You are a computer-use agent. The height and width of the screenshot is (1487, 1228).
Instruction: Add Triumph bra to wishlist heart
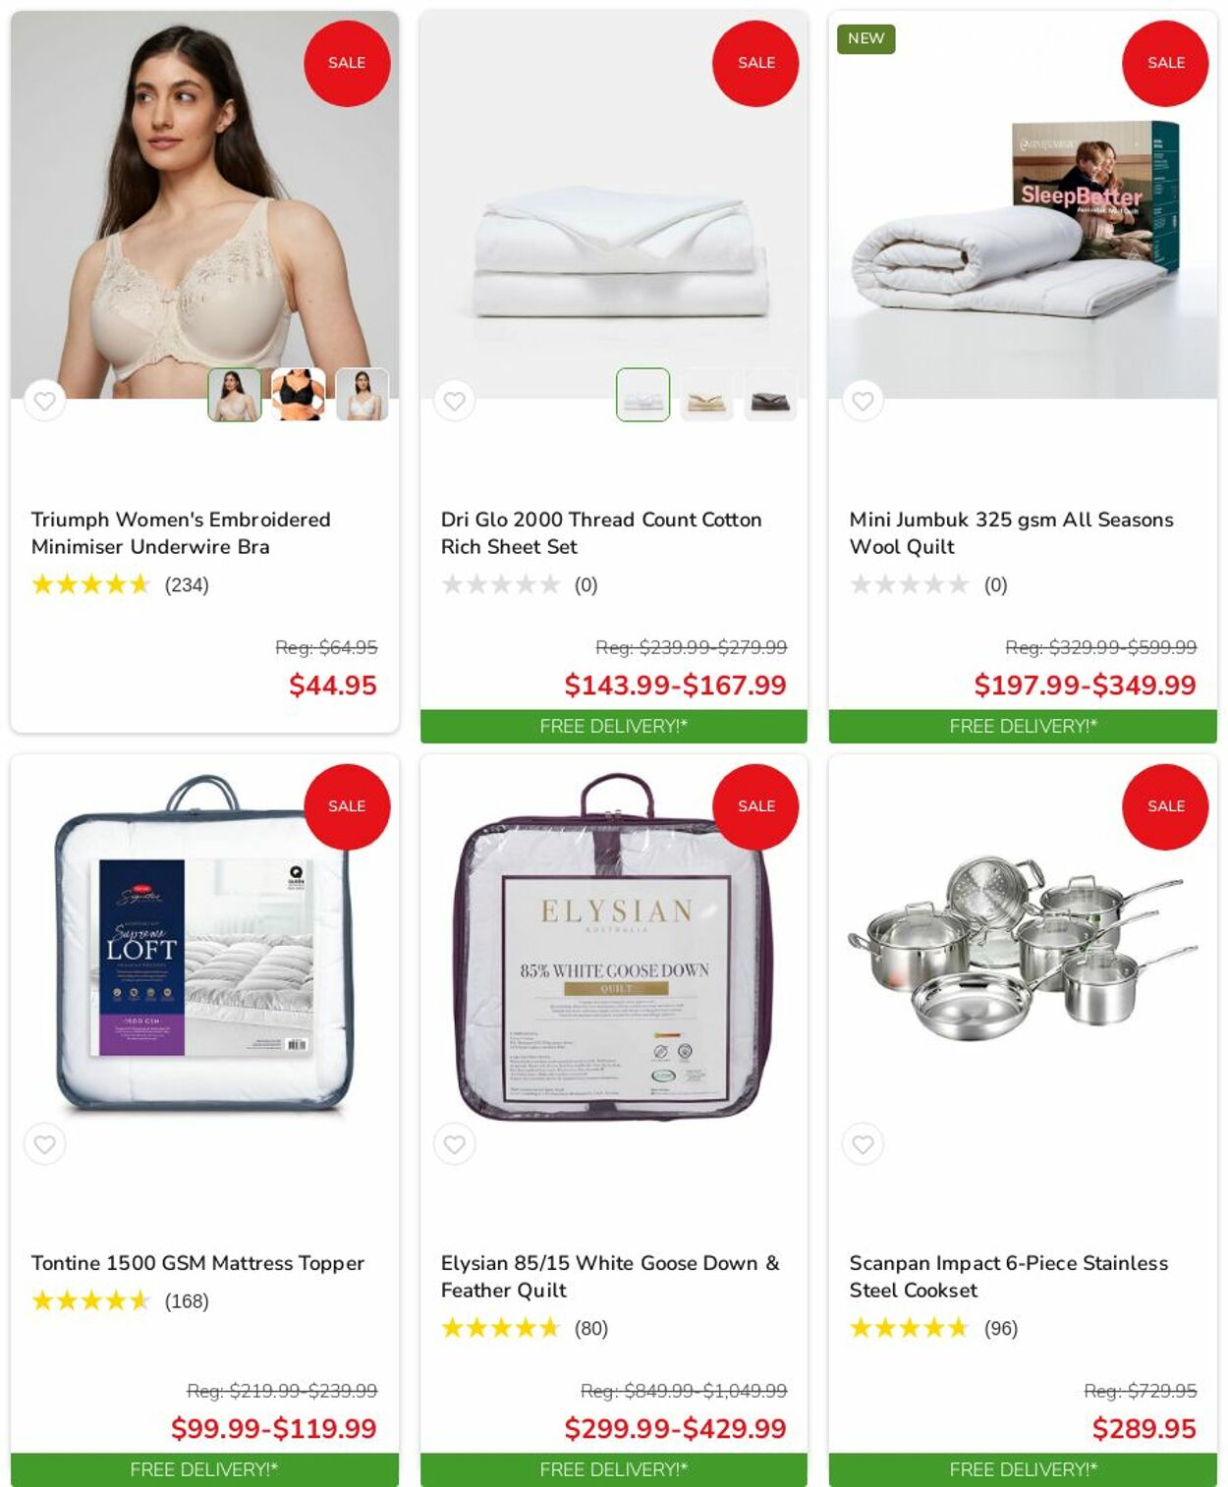click(x=44, y=401)
